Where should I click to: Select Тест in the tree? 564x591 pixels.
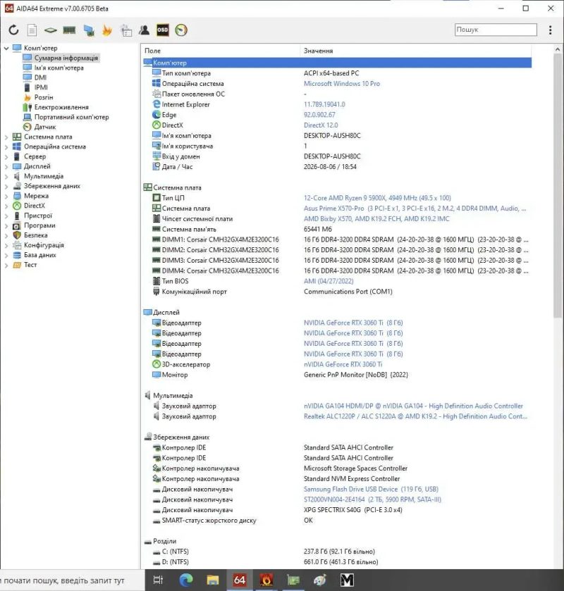click(30, 265)
